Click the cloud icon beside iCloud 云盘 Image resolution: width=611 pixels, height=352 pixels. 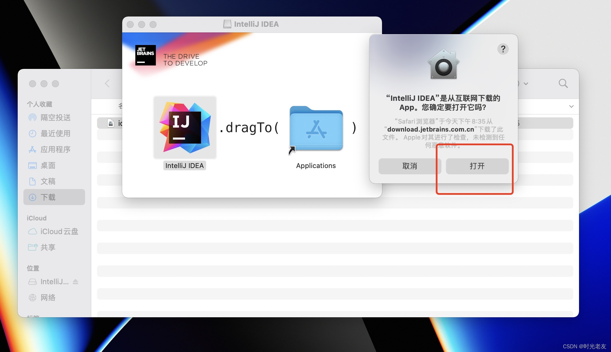tap(33, 232)
